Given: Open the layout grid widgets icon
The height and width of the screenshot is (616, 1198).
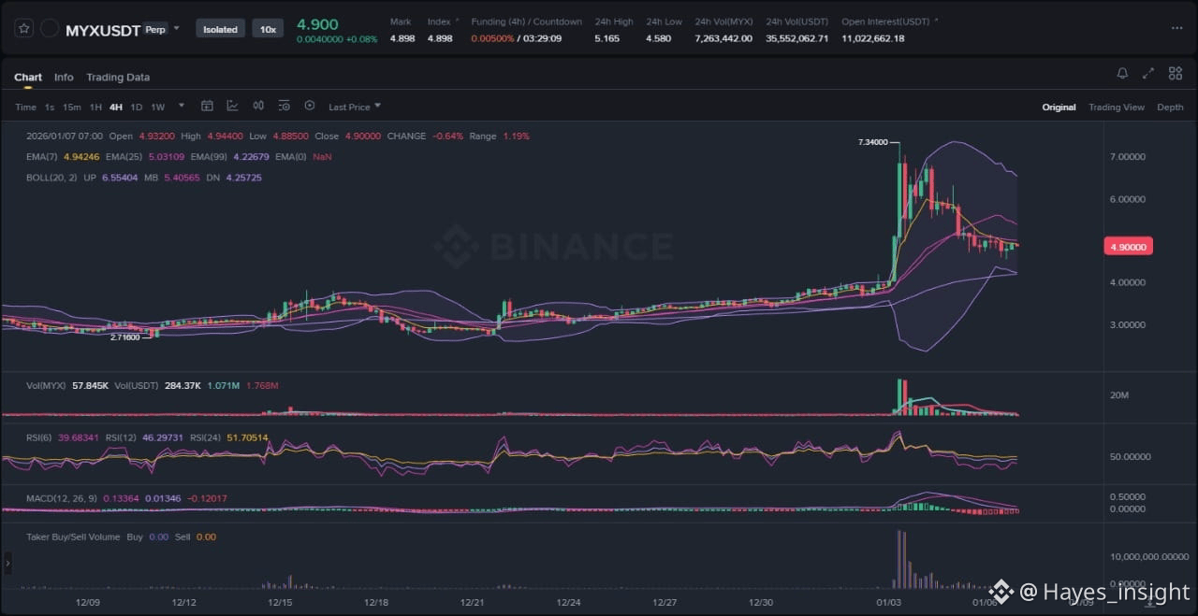Looking at the screenshot, I should [1174, 74].
